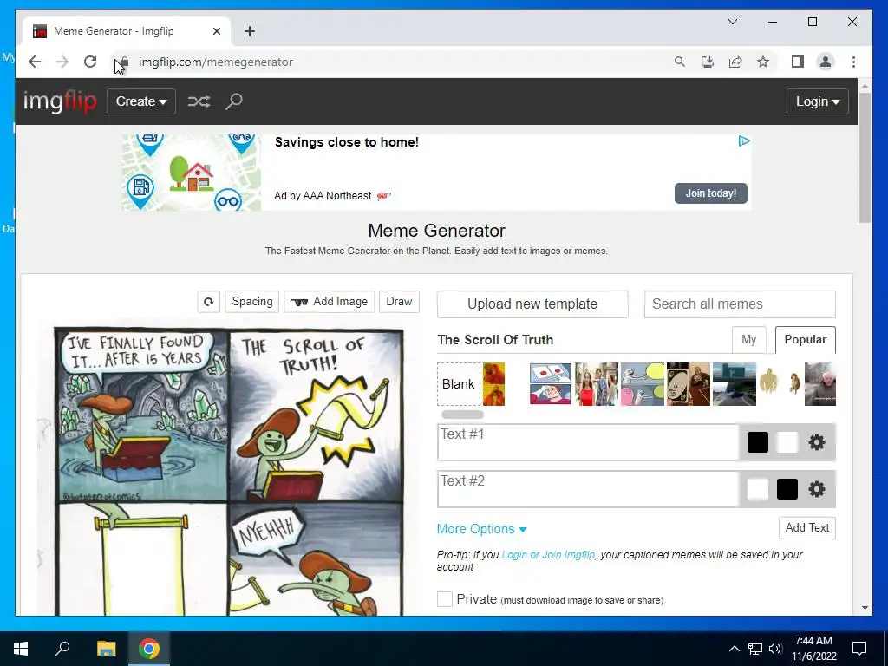Screen dimensions: 888x666
Task: Click the Add Image button
Action: point(329,302)
